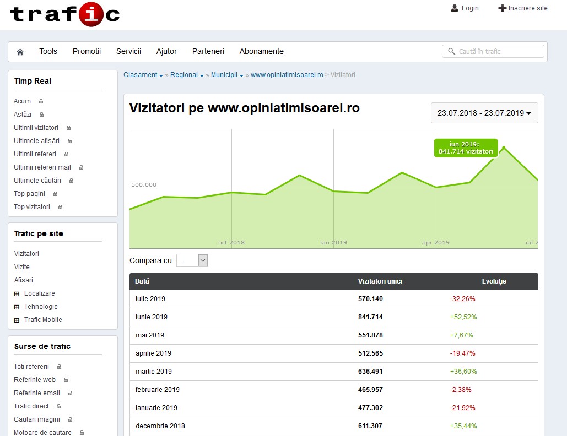The height and width of the screenshot is (436, 567).
Task: Click the lock icon beside Cautari imagini
Action: [x=70, y=419]
